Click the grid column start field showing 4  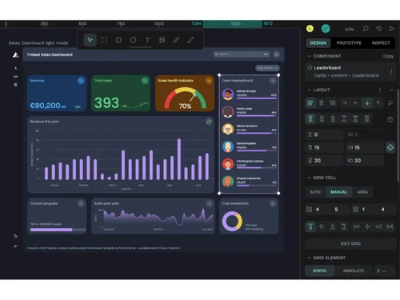(318, 210)
